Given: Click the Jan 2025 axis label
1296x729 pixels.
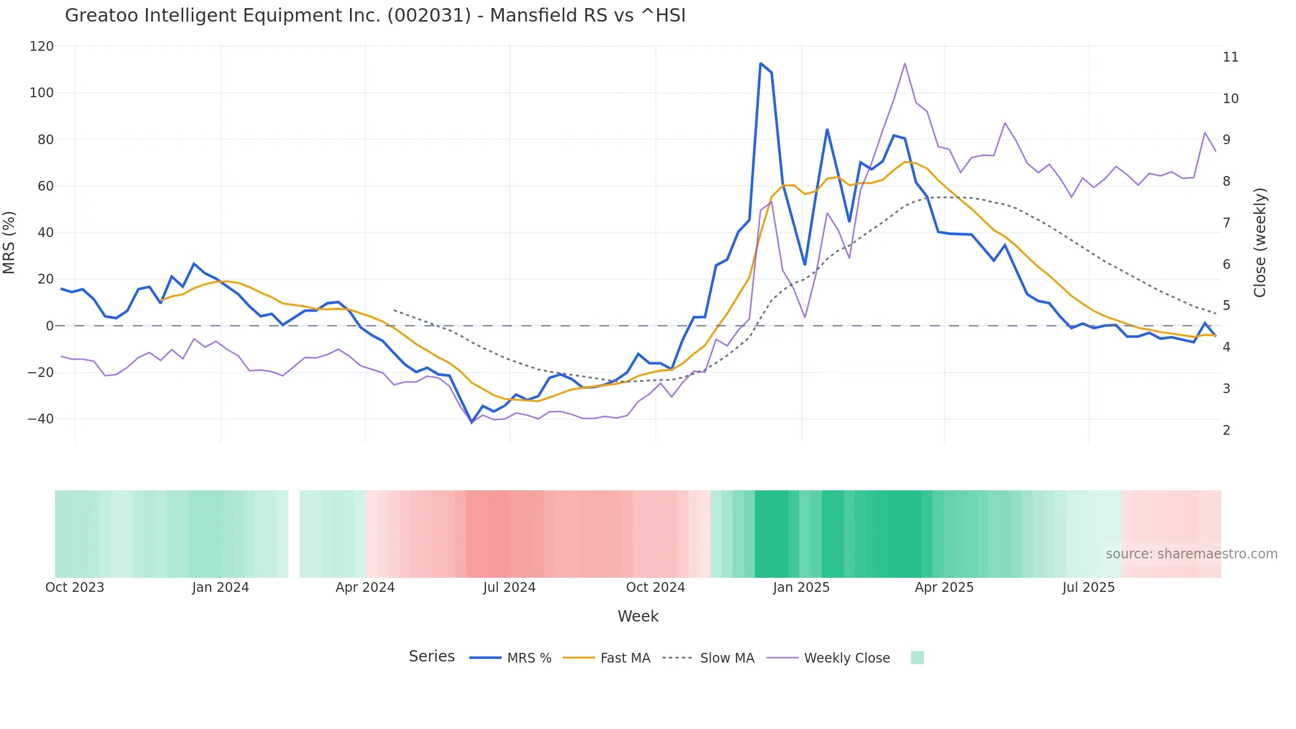Looking at the screenshot, I should coord(801,588).
